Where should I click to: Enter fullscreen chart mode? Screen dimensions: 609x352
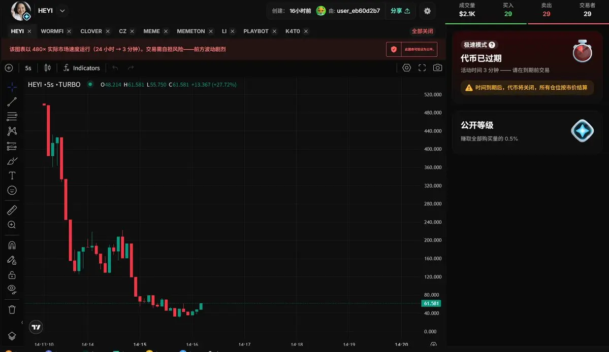click(x=422, y=68)
